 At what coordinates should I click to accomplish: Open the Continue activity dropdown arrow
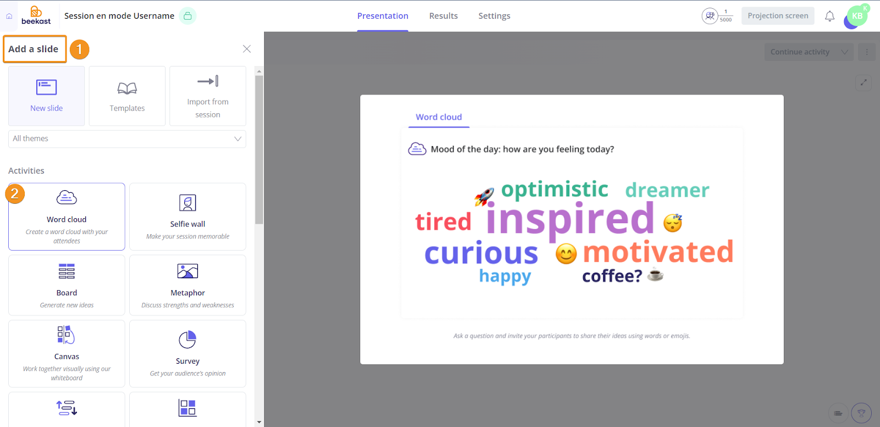(844, 52)
